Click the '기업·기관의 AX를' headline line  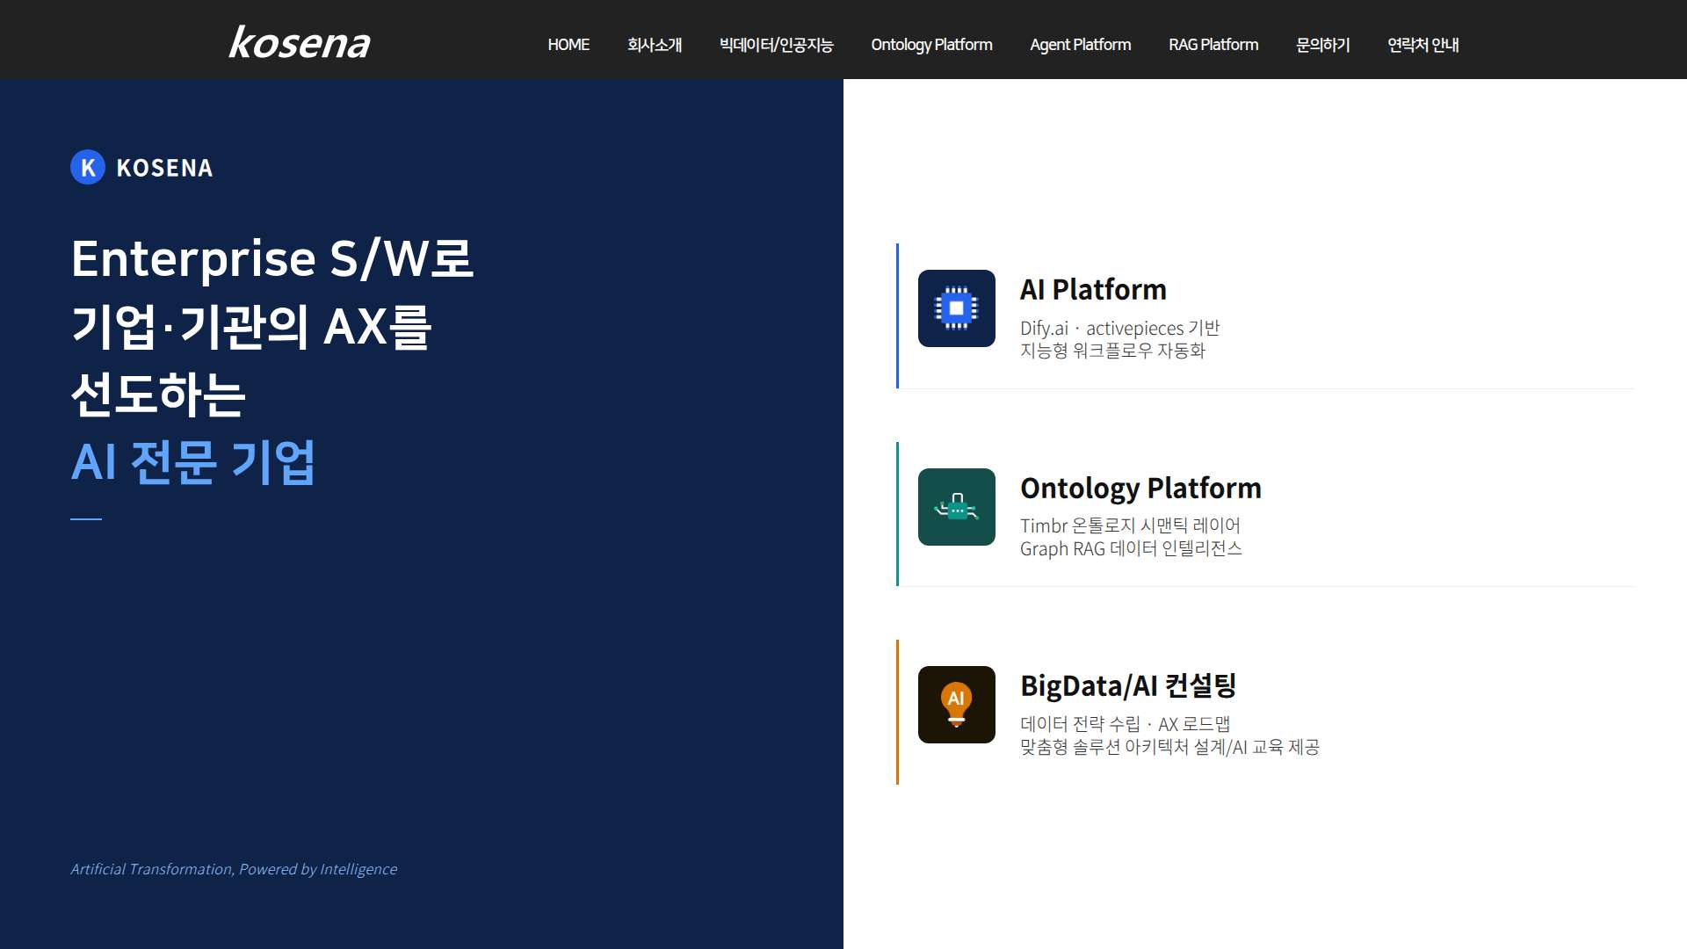tap(251, 326)
